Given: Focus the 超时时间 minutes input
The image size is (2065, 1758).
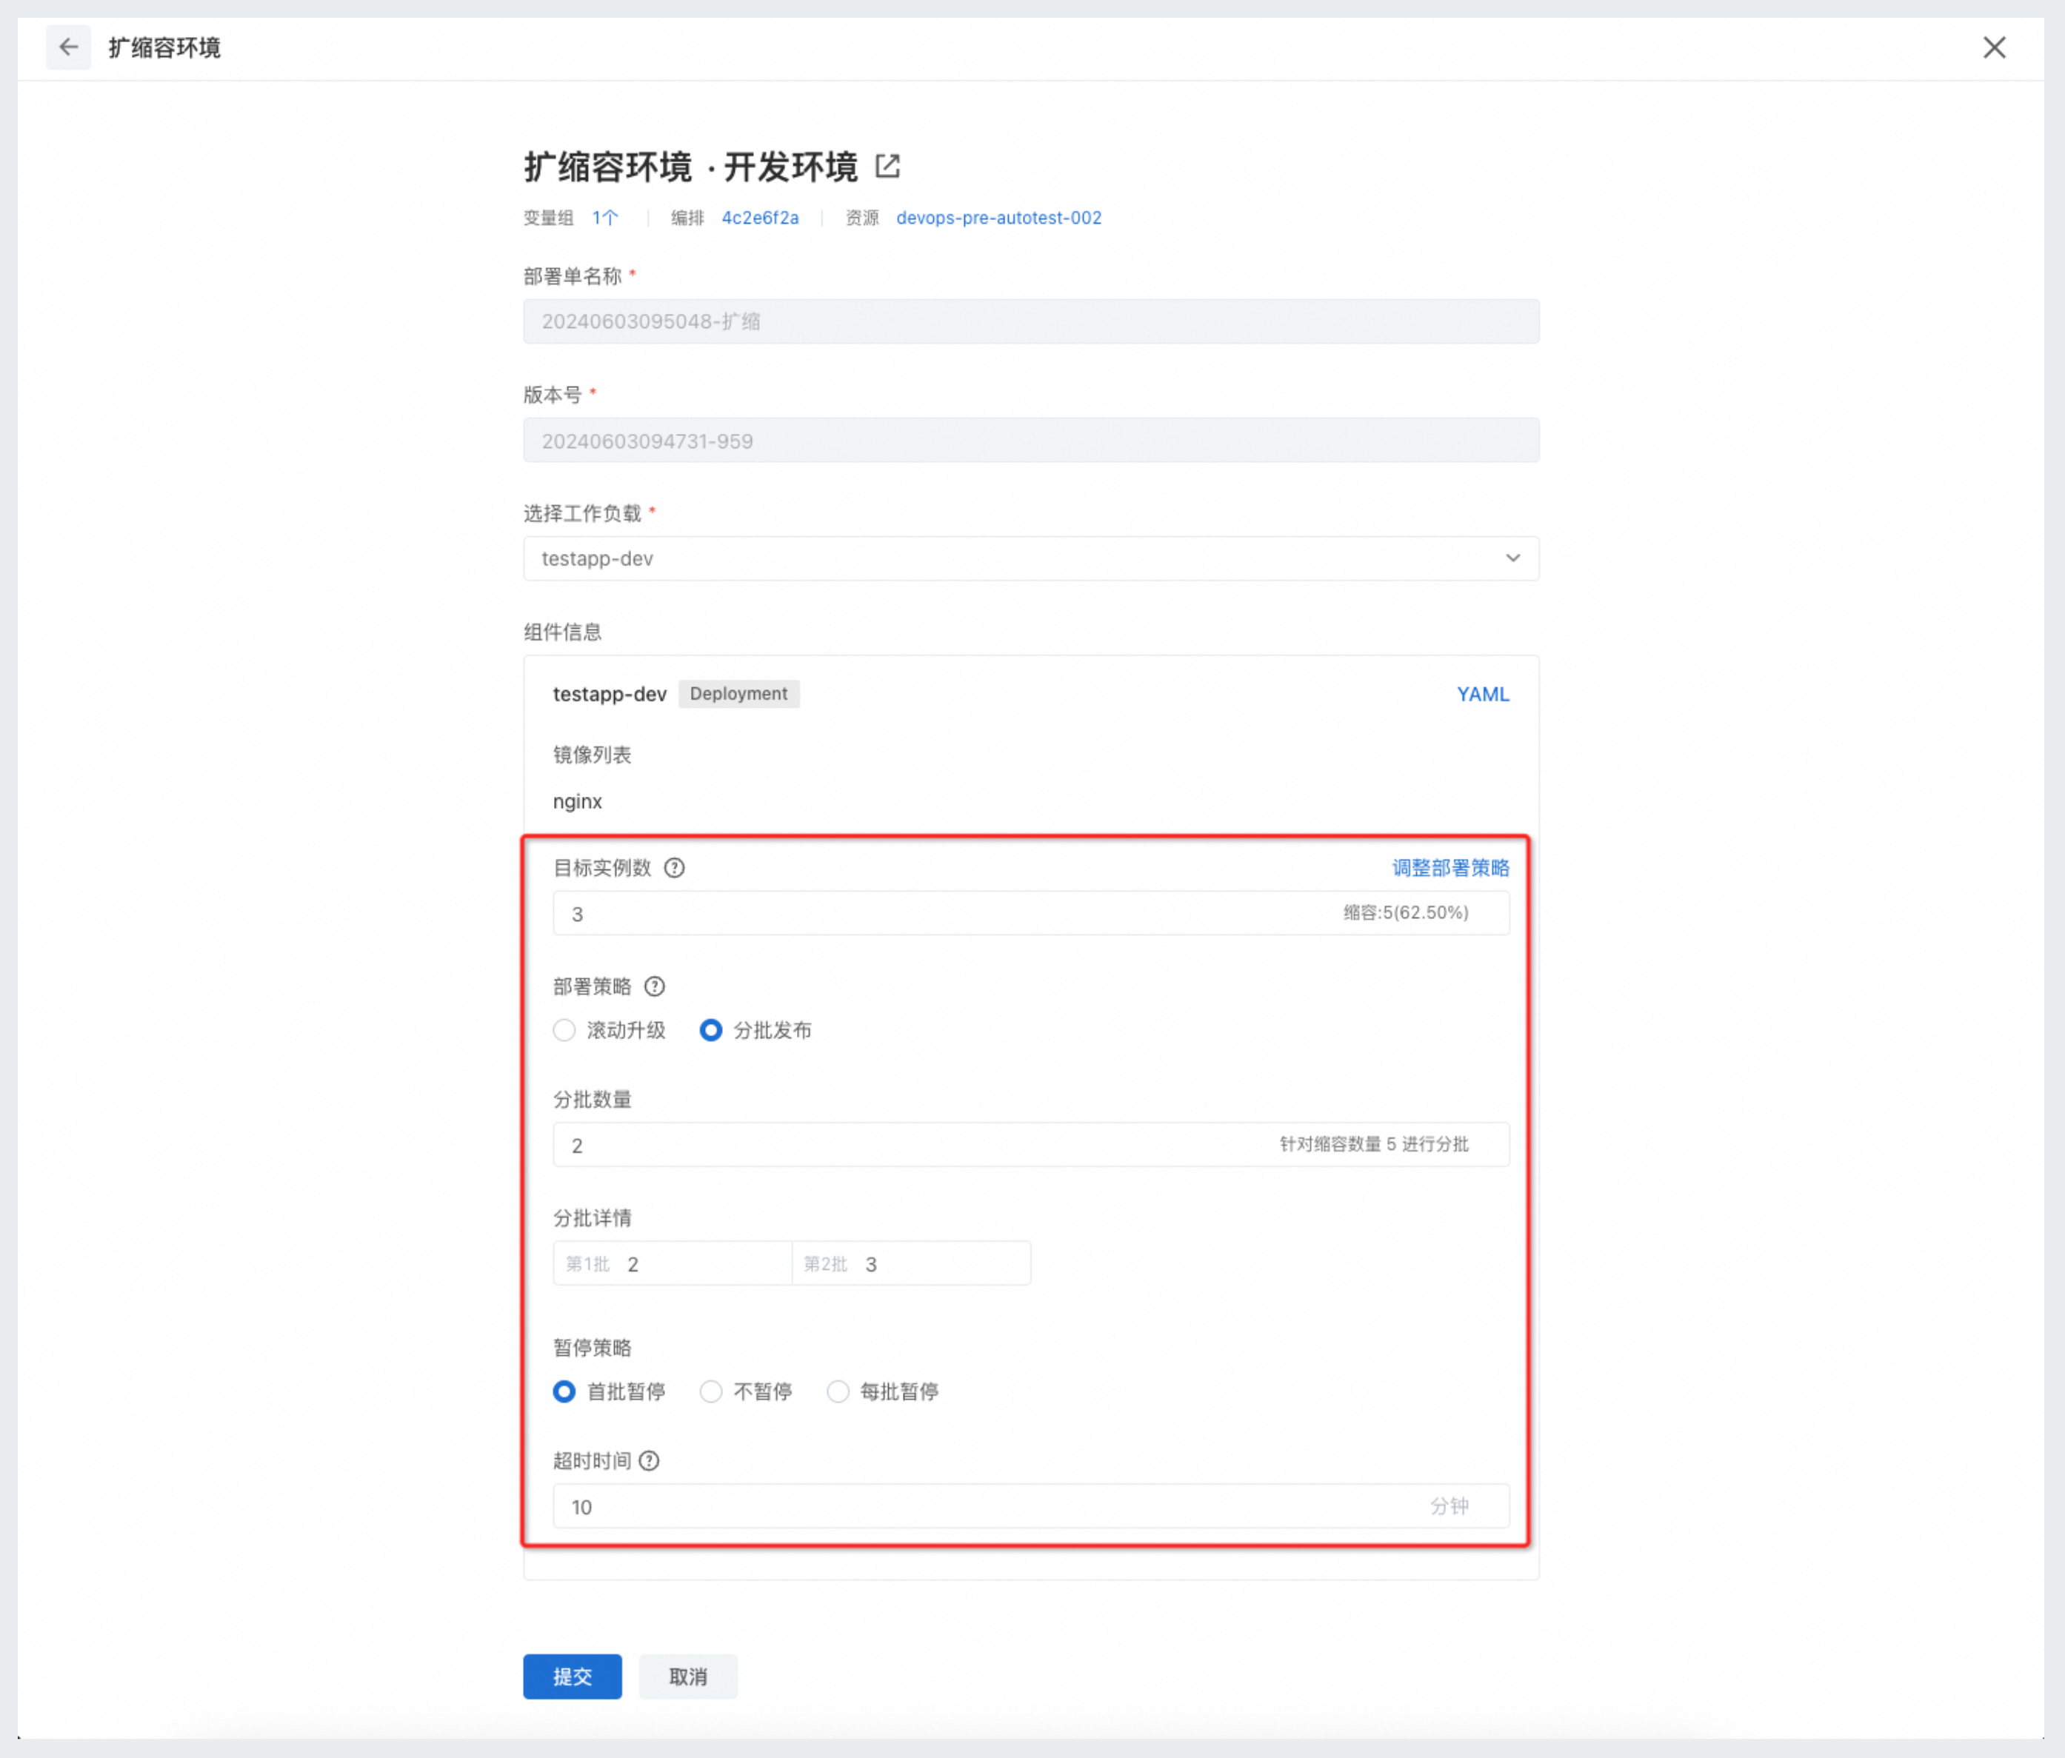Looking at the screenshot, I should point(1030,1506).
